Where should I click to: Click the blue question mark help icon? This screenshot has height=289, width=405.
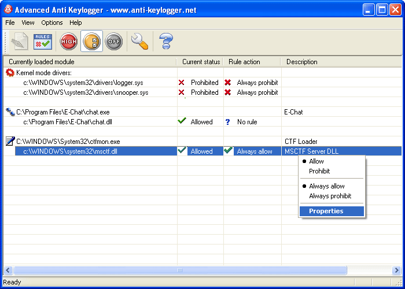click(166, 41)
